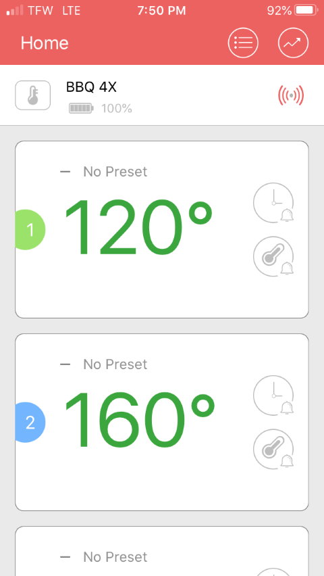Tap the phone battery 92% indicator

pyautogui.click(x=292, y=11)
